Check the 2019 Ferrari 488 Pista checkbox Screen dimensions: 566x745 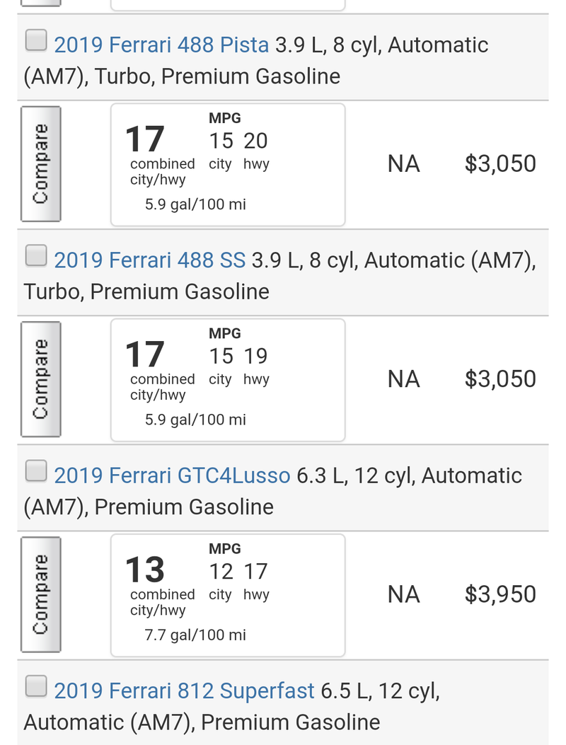[36, 40]
